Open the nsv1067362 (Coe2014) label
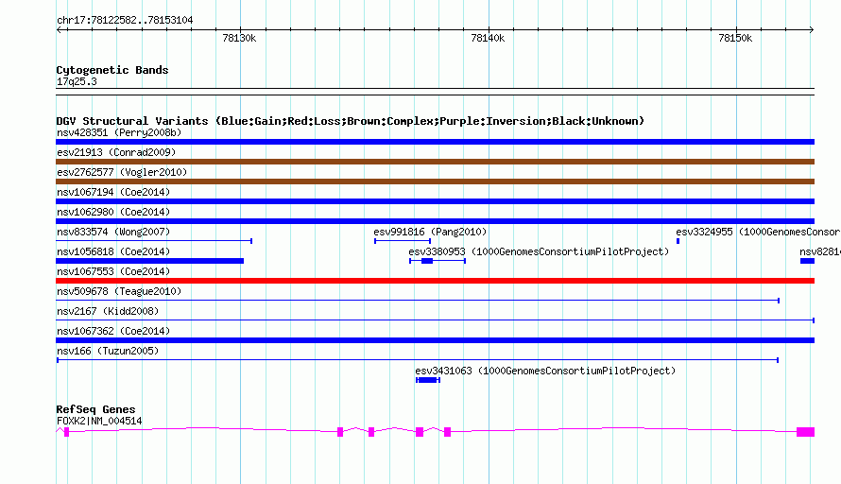This screenshot has height=484, width=841. (113, 331)
